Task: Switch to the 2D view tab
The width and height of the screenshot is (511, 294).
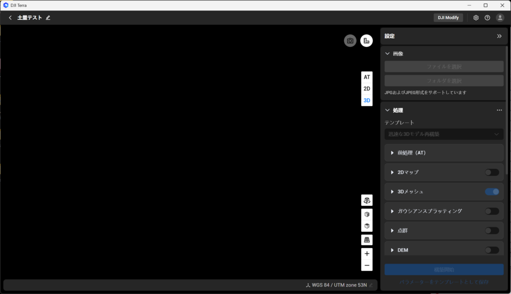Action: pyautogui.click(x=367, y=89)
